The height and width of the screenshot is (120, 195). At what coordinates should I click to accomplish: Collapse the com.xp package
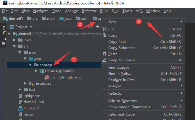pos(30,65)
